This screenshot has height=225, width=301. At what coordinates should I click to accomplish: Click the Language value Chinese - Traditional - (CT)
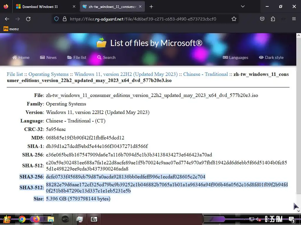[76, 121]
